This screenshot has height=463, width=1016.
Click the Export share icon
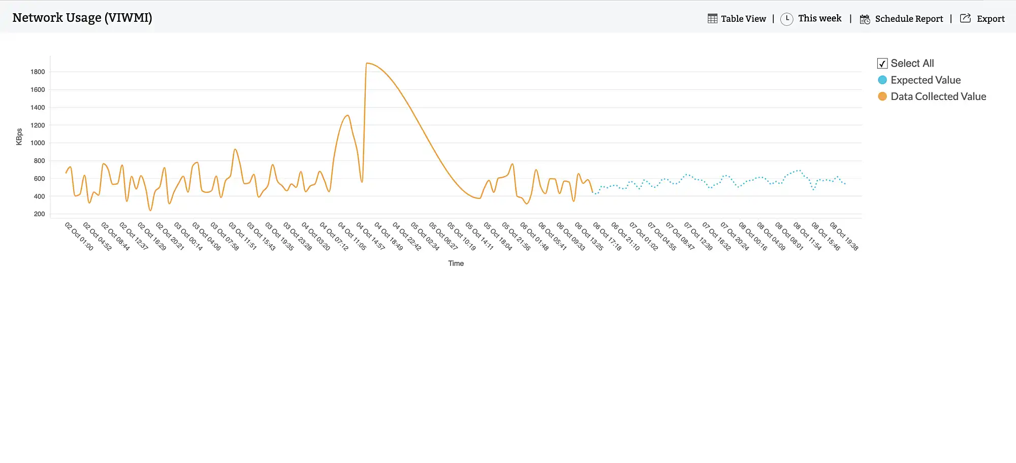click(x=964, y=18)
